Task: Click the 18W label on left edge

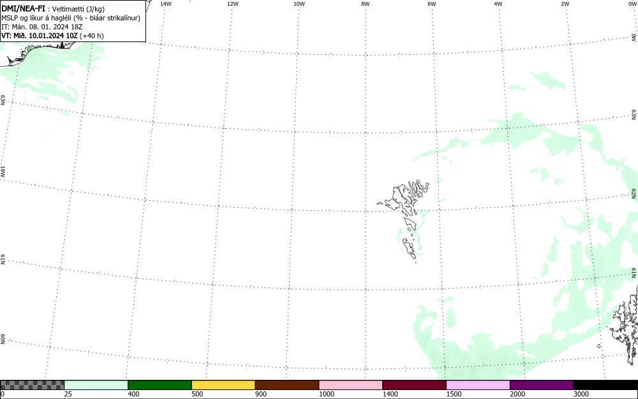Action: [x=3, y=171]
